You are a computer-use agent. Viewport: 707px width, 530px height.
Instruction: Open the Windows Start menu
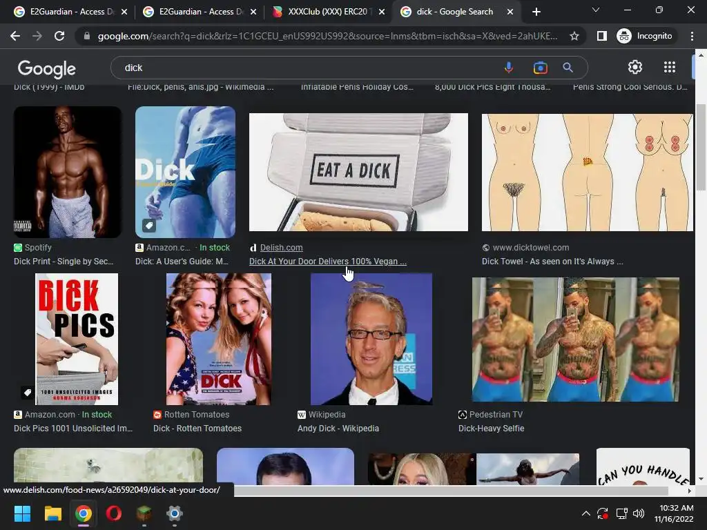[x=22, y=513]
